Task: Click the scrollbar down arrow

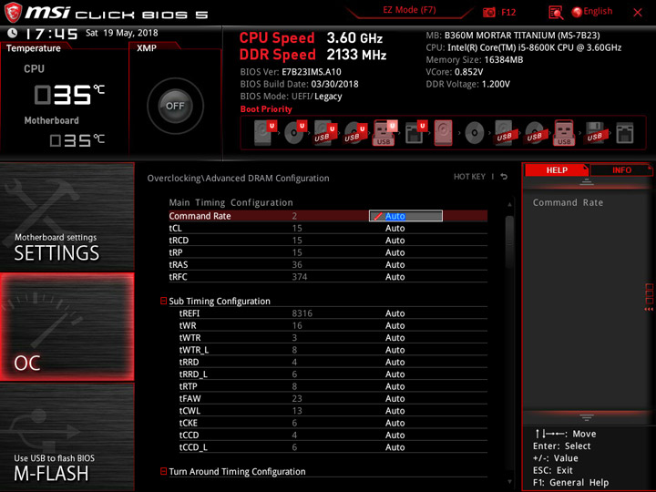Action: [509, 482]
